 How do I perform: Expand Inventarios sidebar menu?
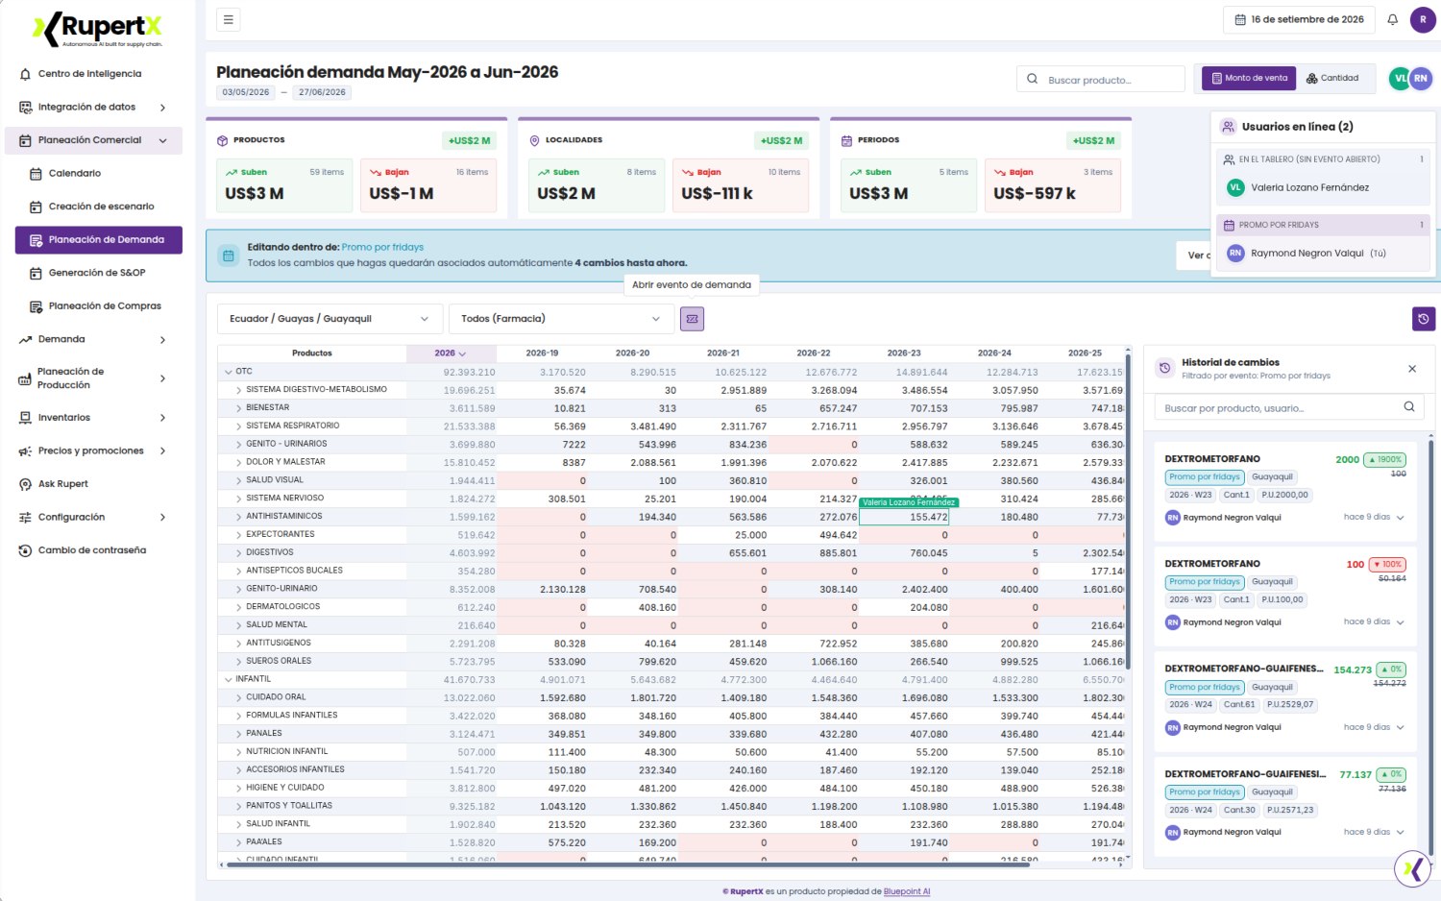(x=93, y=418)
